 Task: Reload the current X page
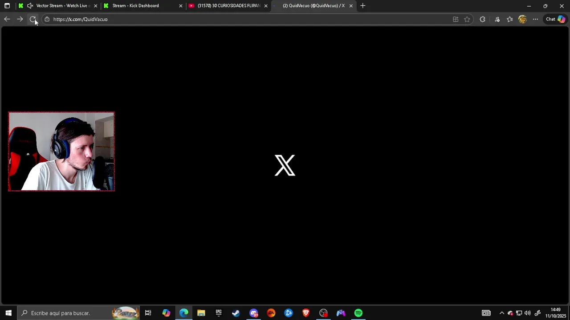point(33,19)
